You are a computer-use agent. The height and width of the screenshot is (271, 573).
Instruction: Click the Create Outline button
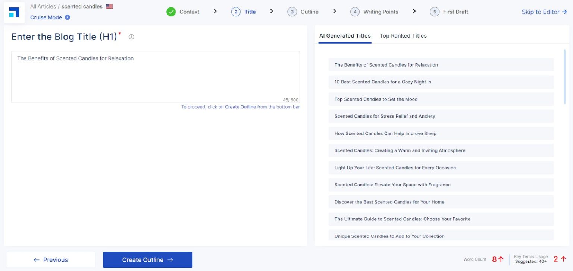point(147,259)
